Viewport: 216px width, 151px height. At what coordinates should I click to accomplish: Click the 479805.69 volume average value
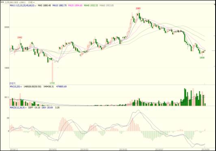coord(61,86)
